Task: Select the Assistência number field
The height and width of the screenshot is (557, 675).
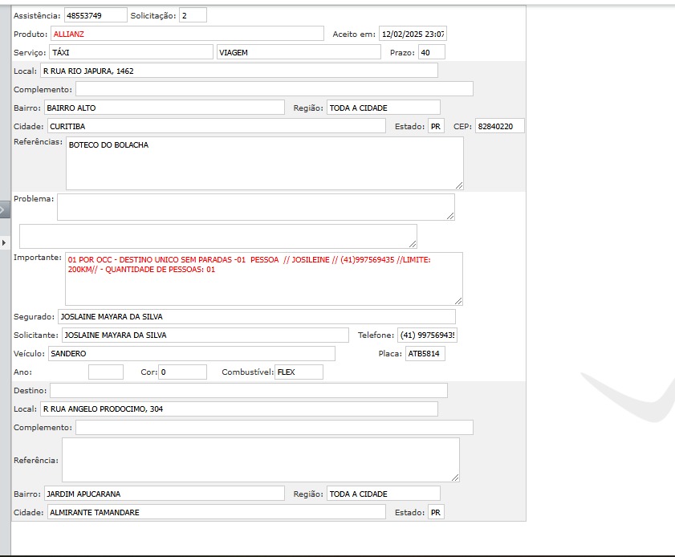Action: 96,15
